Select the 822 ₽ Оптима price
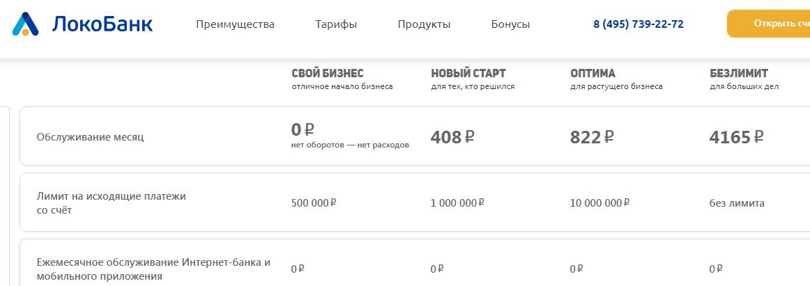 [592, 137]
